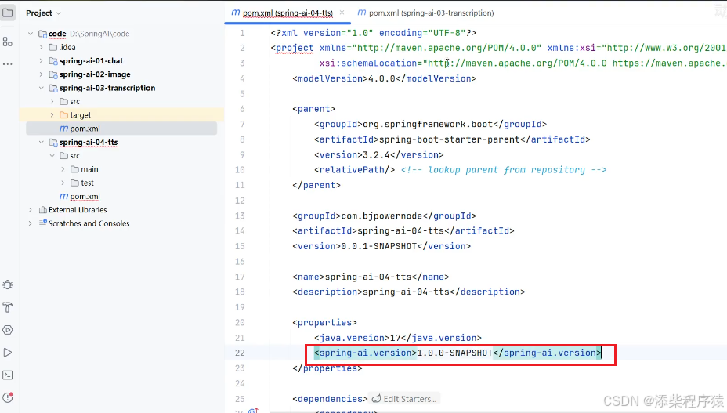Expand the spring-ai-02-image module
The image size is (727, 413).
(42, 74)
